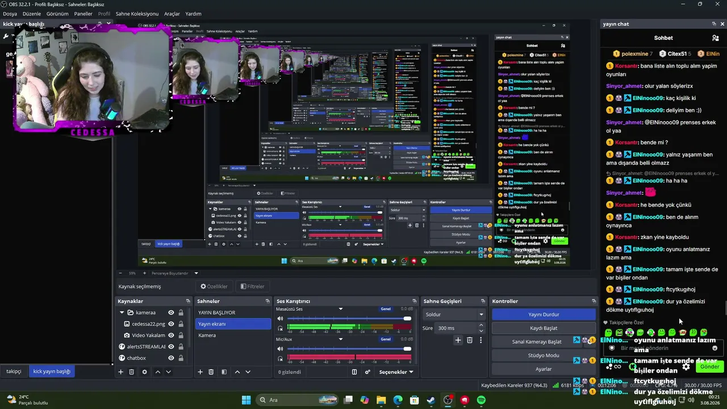Open the Dosya menu
Screen dimensions: 727x409
[x=10, y=14]
